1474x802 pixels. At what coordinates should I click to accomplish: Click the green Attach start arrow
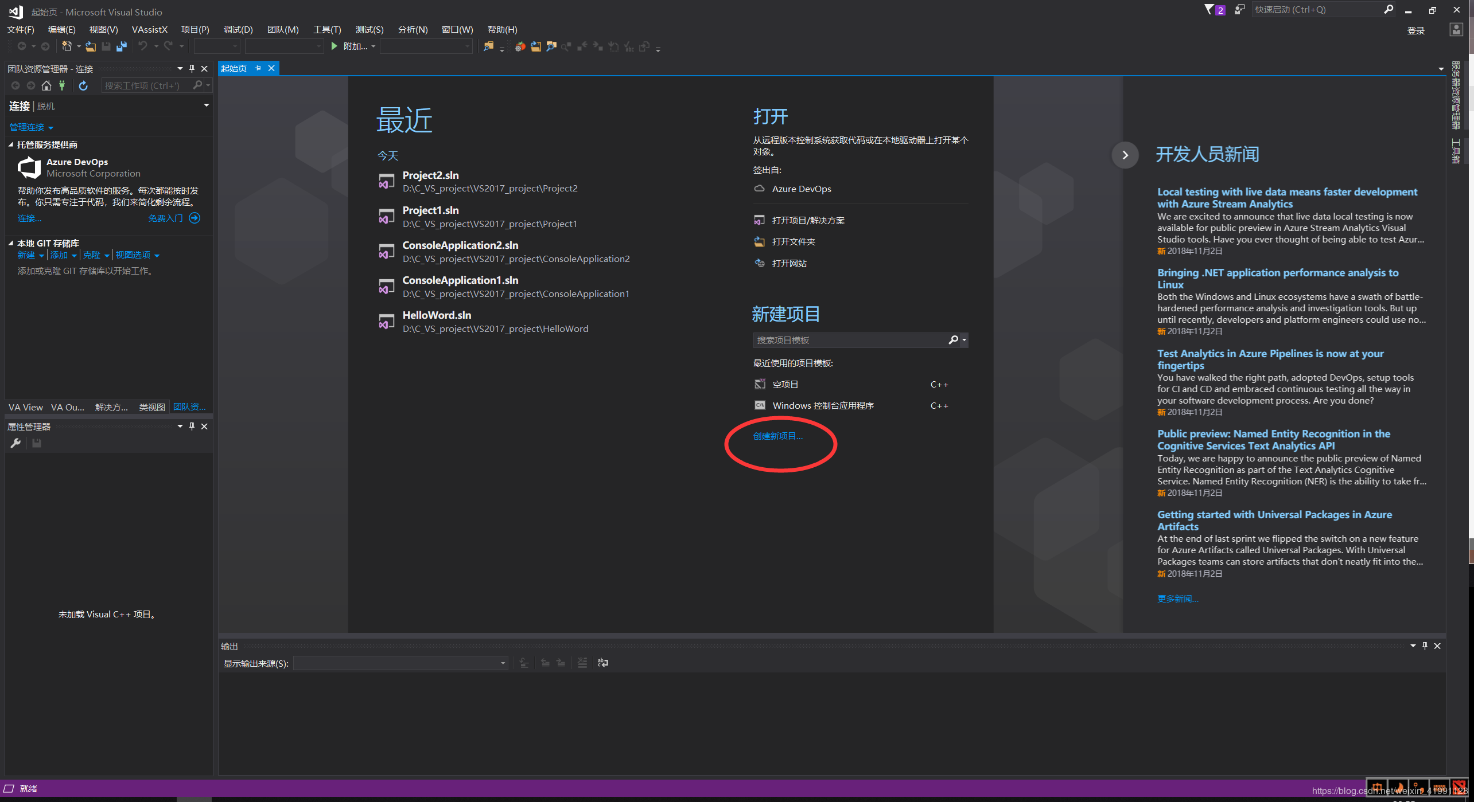[x=335, y=46]
